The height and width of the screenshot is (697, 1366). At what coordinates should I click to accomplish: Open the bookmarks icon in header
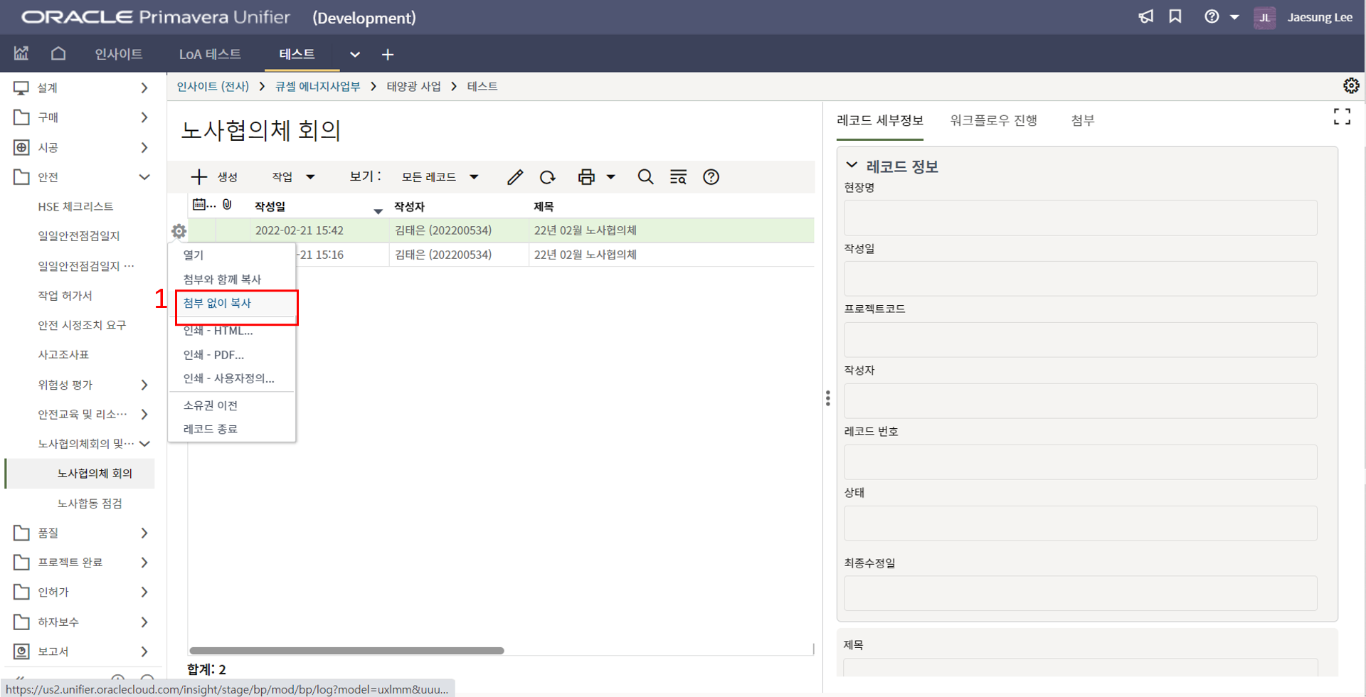click(1175, 17)
